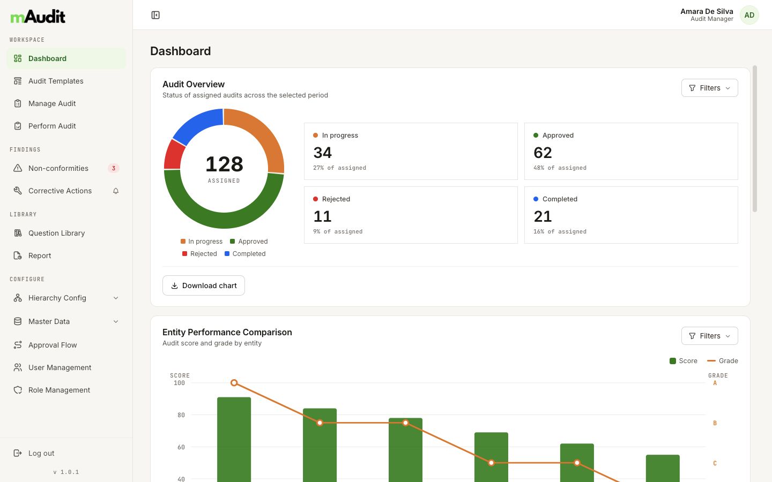Click the Audit Templates sidebar icon
Image resolution: width=772 pixels, height=482 pixels.
[x=18, y=81]
